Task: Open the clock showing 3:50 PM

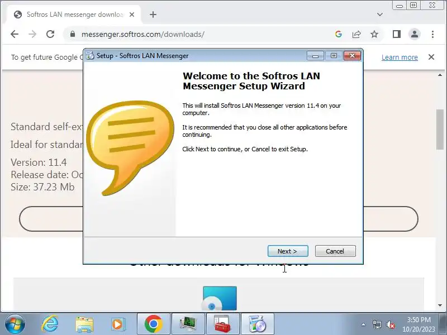Action: pyautogui.click(x=419, y=324)
